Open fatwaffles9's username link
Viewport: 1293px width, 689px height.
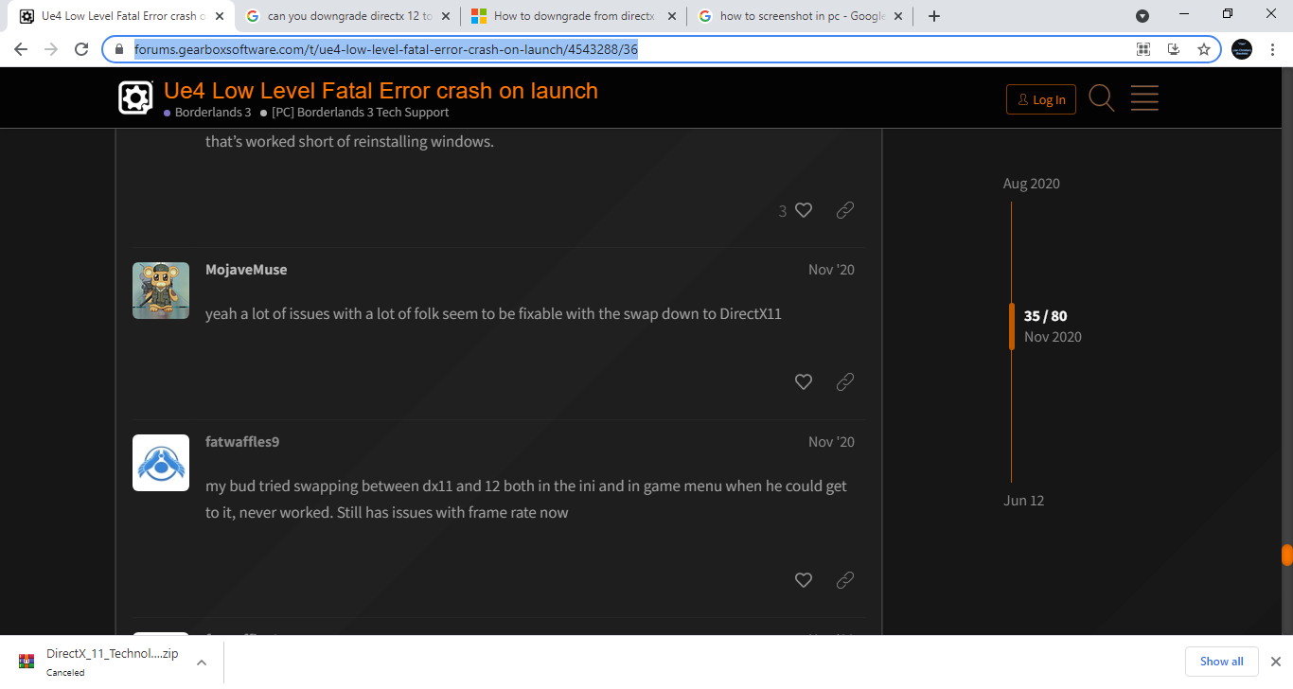[242, 442]
